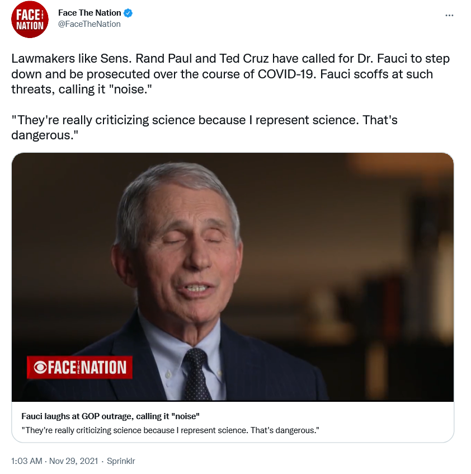
Task: Click the 1:03 AM timestamp
Action: click(26, 461)
